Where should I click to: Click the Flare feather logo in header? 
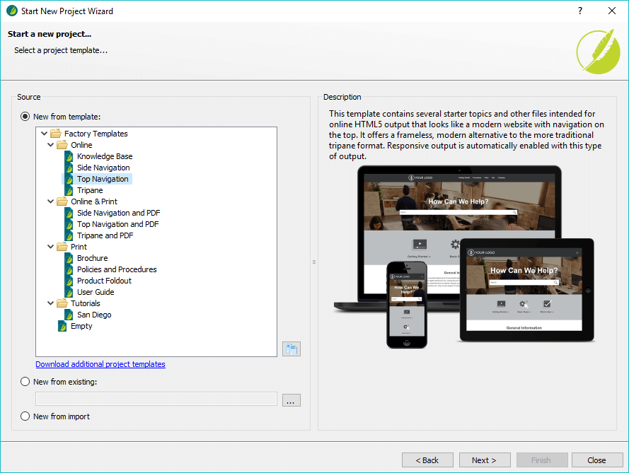tap(598, 52)
